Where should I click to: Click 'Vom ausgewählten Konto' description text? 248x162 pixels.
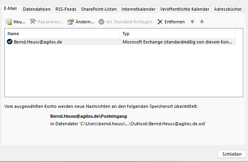pyautogui.click(x=101, y=106)
